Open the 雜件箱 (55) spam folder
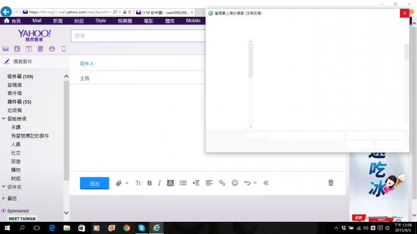The image size is (417, 234). coord(19,102)
